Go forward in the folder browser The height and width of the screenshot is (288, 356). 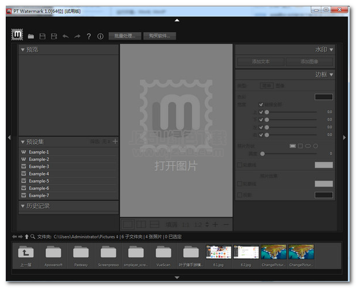20,236
